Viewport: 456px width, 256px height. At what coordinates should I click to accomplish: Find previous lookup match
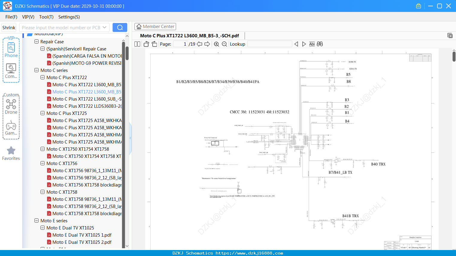296,44
